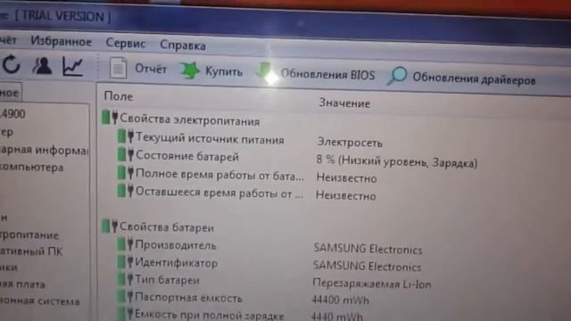Click battery icon beside Полное время работы

pos(126,172)
